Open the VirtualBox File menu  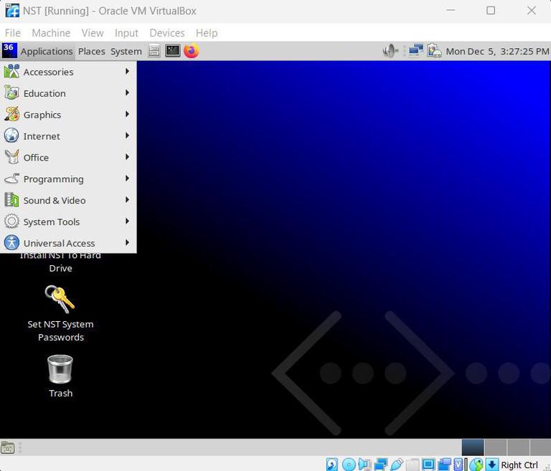tap(13, 33)
